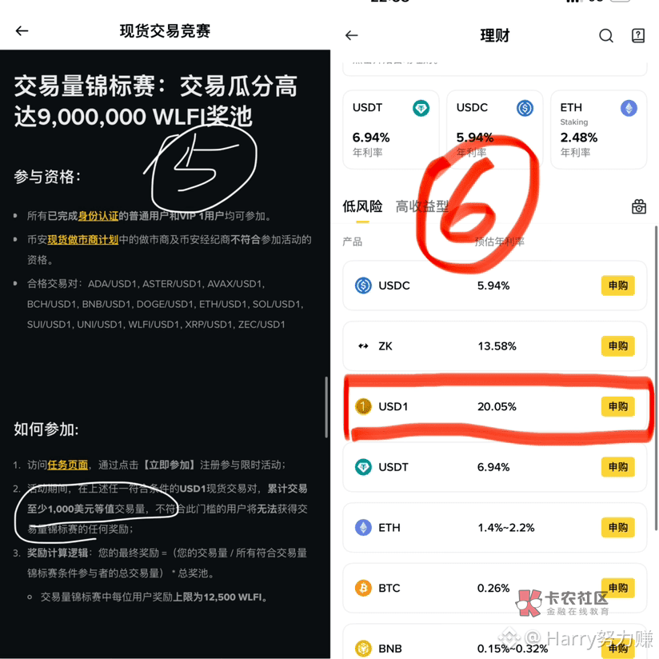This screenshot has width=659, height=659.
Task: Open help question-mark icon
Action: [x=638, y=35]
